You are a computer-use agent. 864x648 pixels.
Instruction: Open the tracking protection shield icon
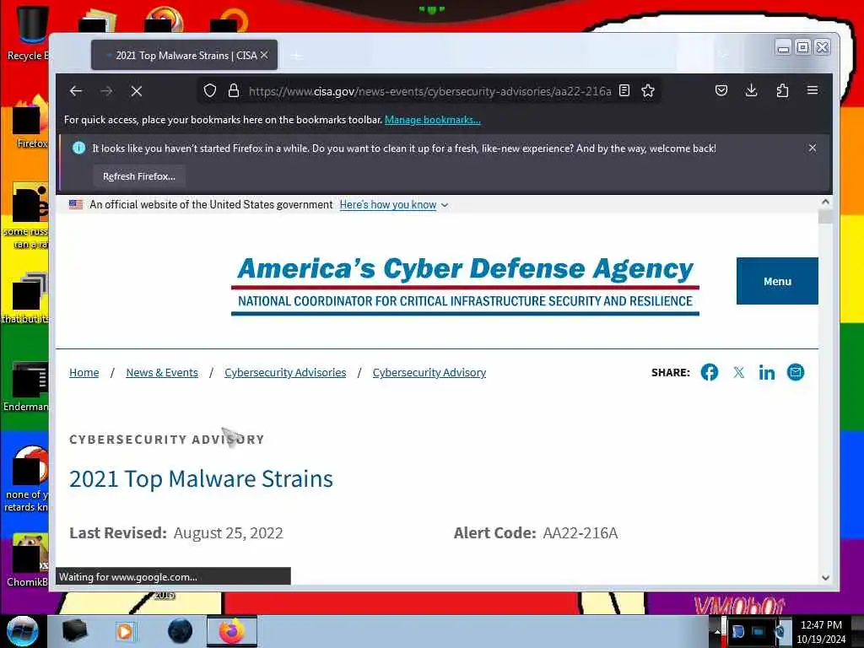(210, 91)
